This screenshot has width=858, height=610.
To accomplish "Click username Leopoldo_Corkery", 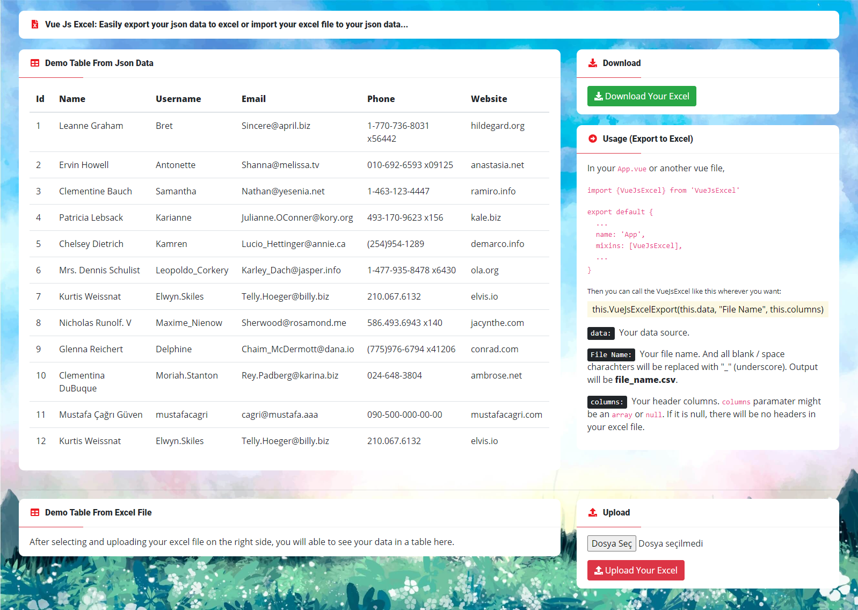I will click(x=192, y=270).
